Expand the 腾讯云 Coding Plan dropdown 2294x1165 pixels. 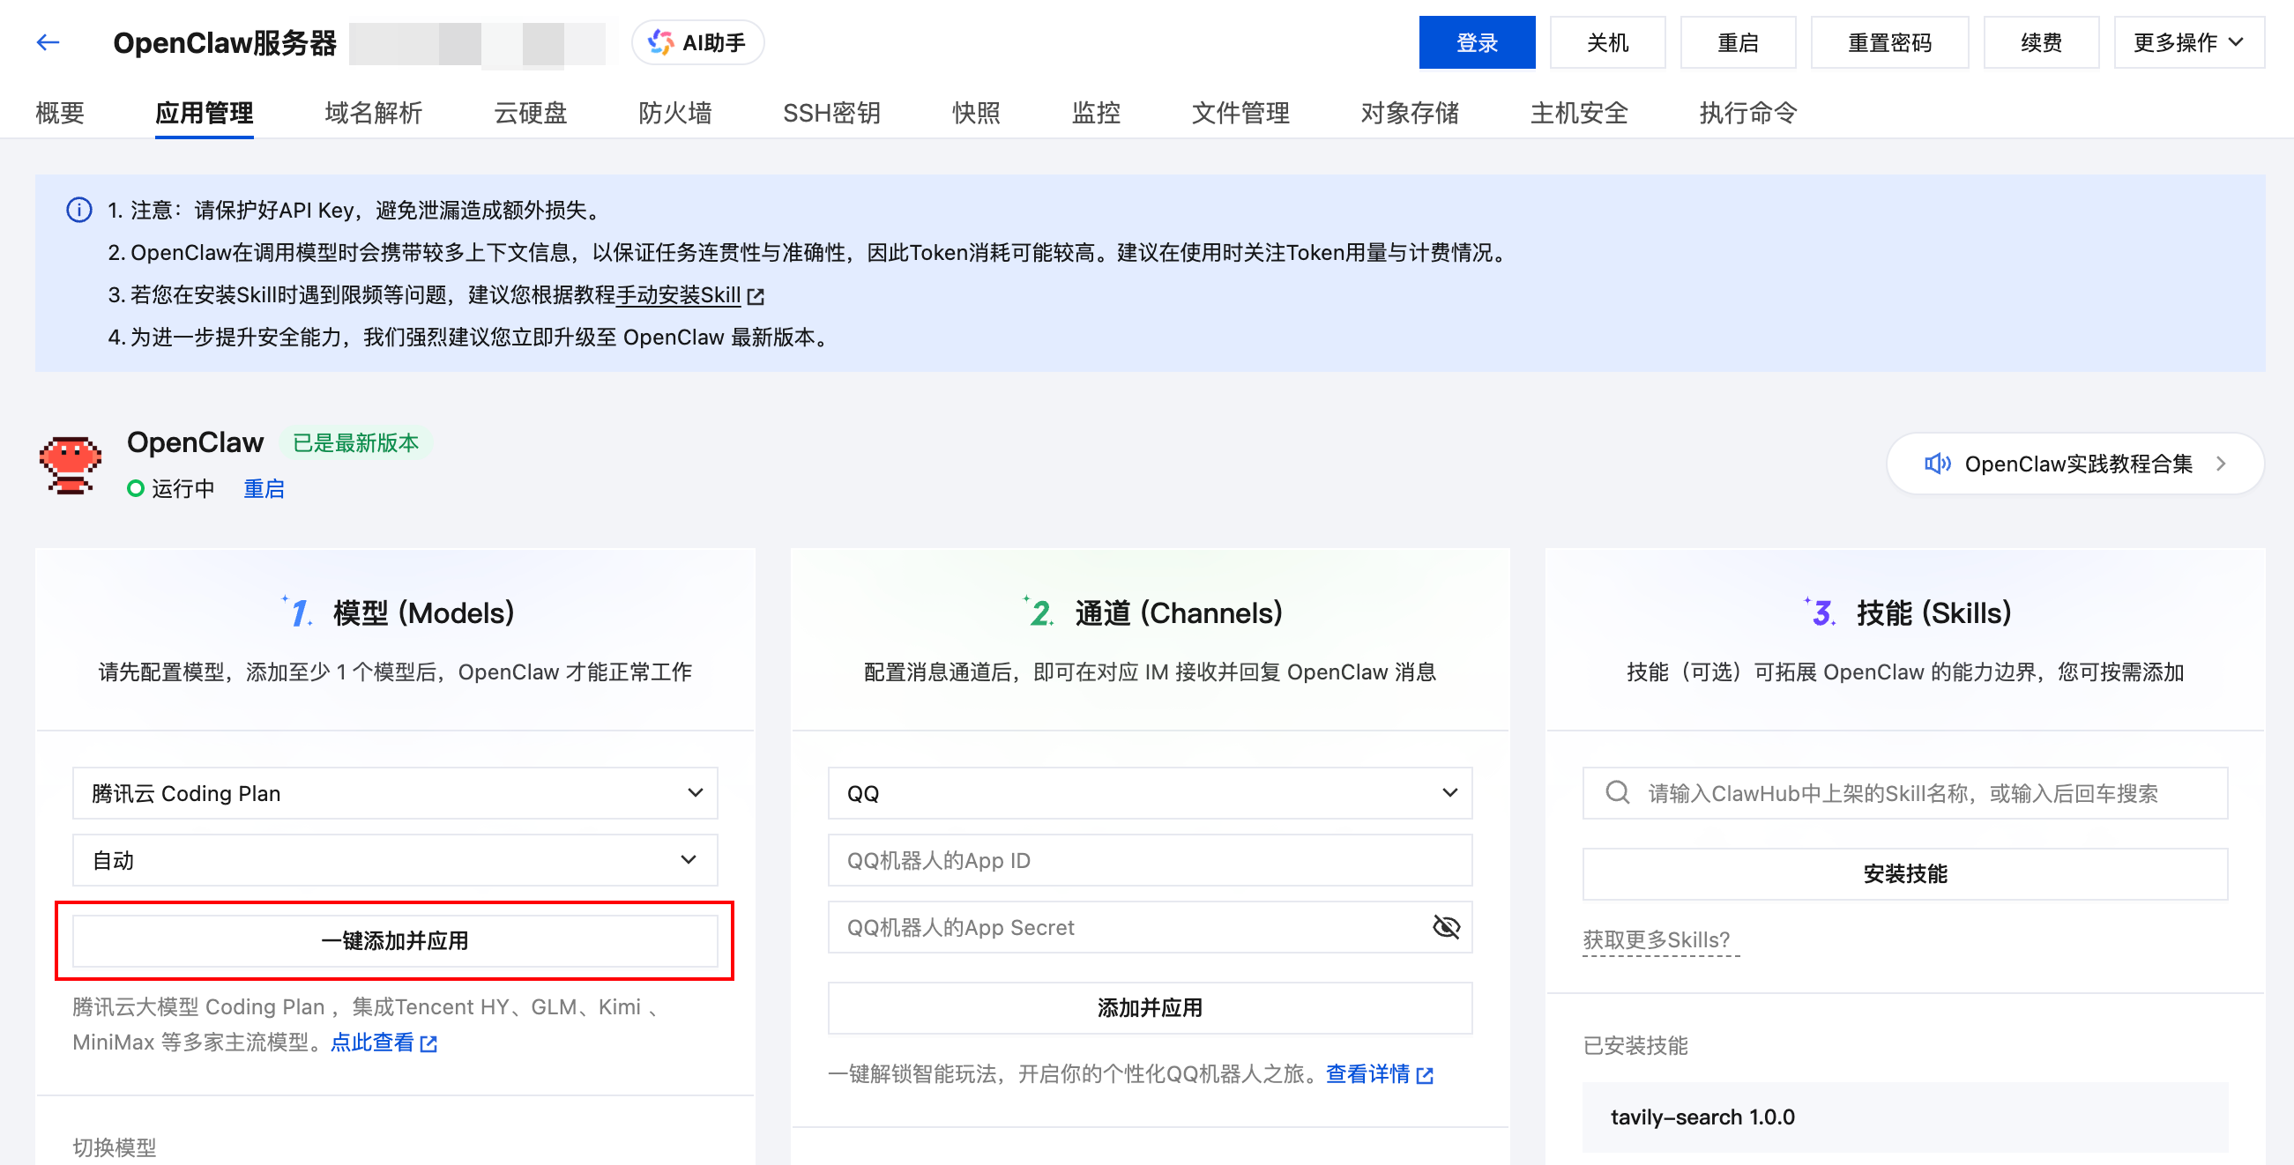click(394, 792)
